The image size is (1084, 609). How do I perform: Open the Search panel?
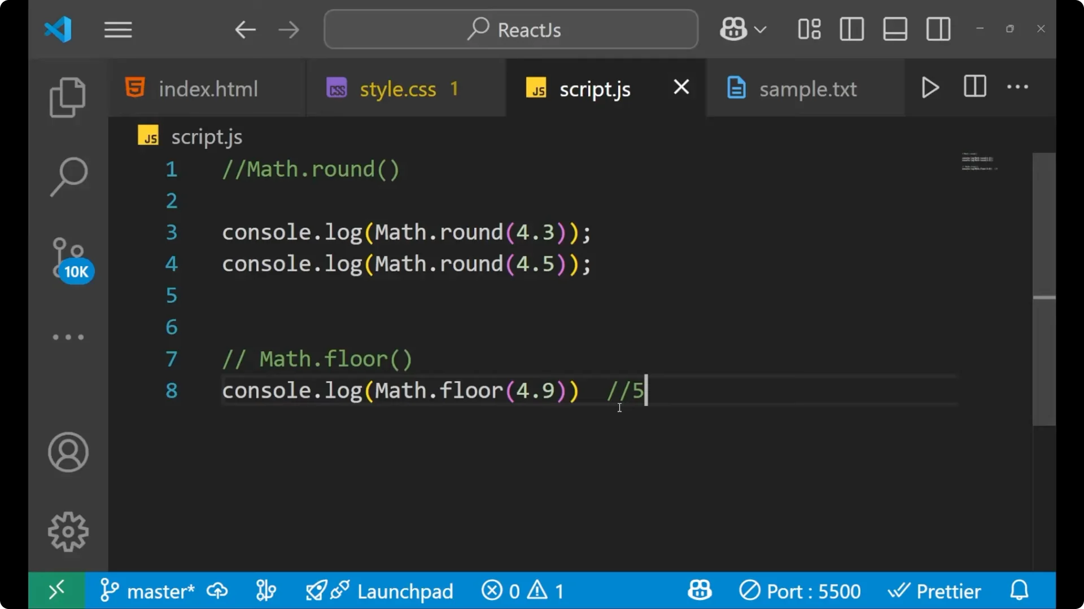tap(68, 176)
